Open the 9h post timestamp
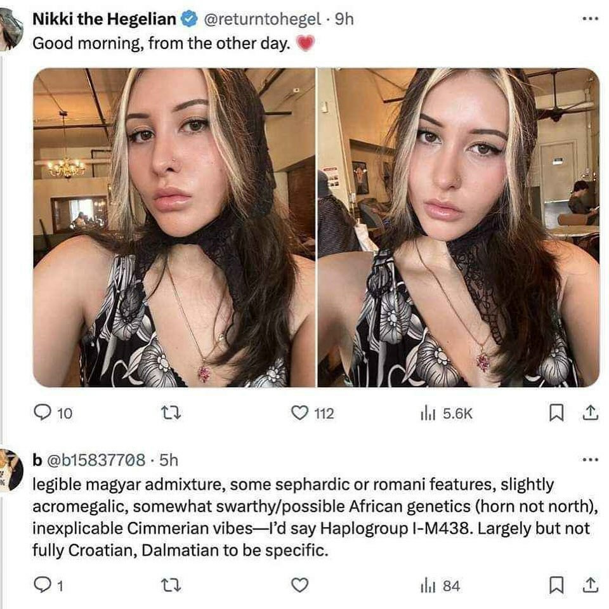The image size is (609, 609). (x=344, y=19)
